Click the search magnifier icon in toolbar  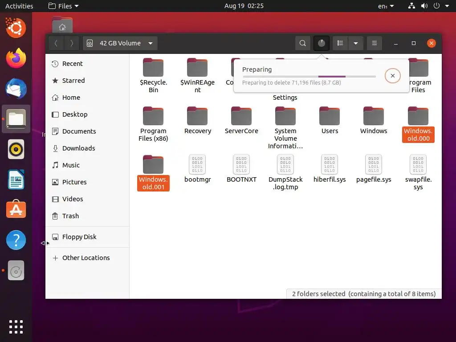tap(302, 43)
